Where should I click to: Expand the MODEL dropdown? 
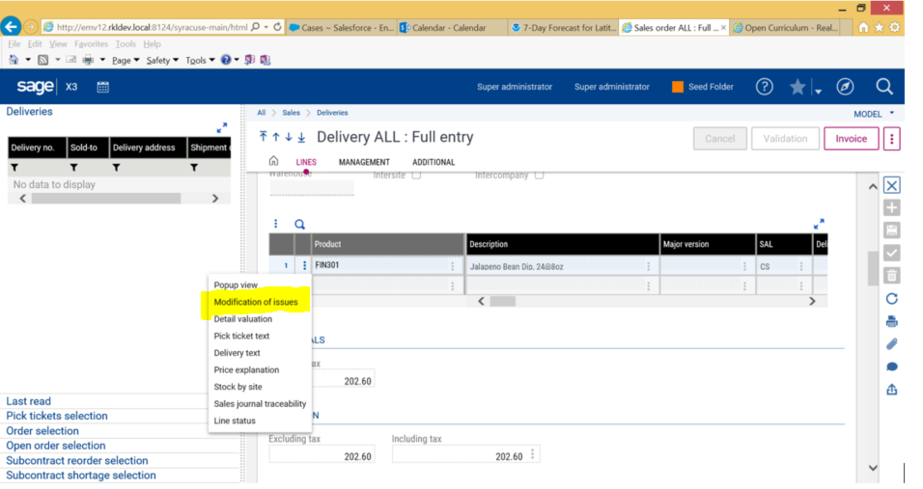tap(873, 114)
